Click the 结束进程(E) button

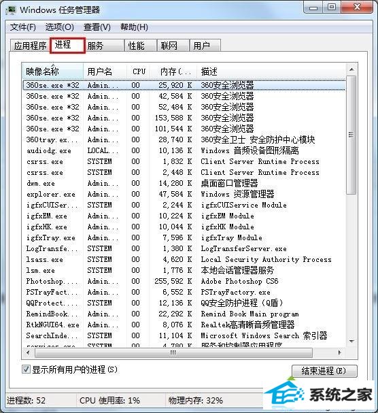coord(324,371)
